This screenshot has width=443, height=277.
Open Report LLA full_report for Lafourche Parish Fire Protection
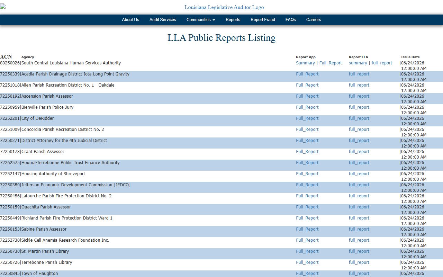pyautogui.click(x=359, y=196)
